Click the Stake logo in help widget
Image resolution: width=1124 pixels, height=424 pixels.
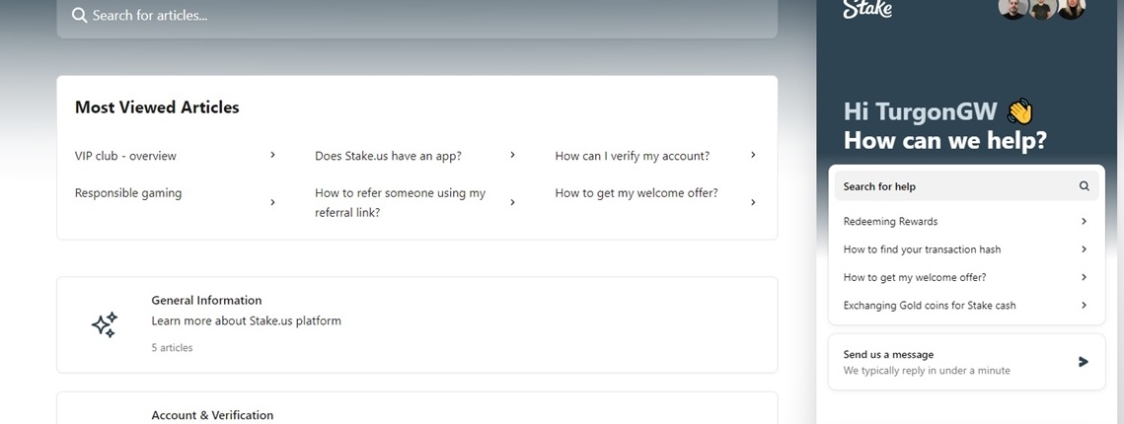pos(867,9)
